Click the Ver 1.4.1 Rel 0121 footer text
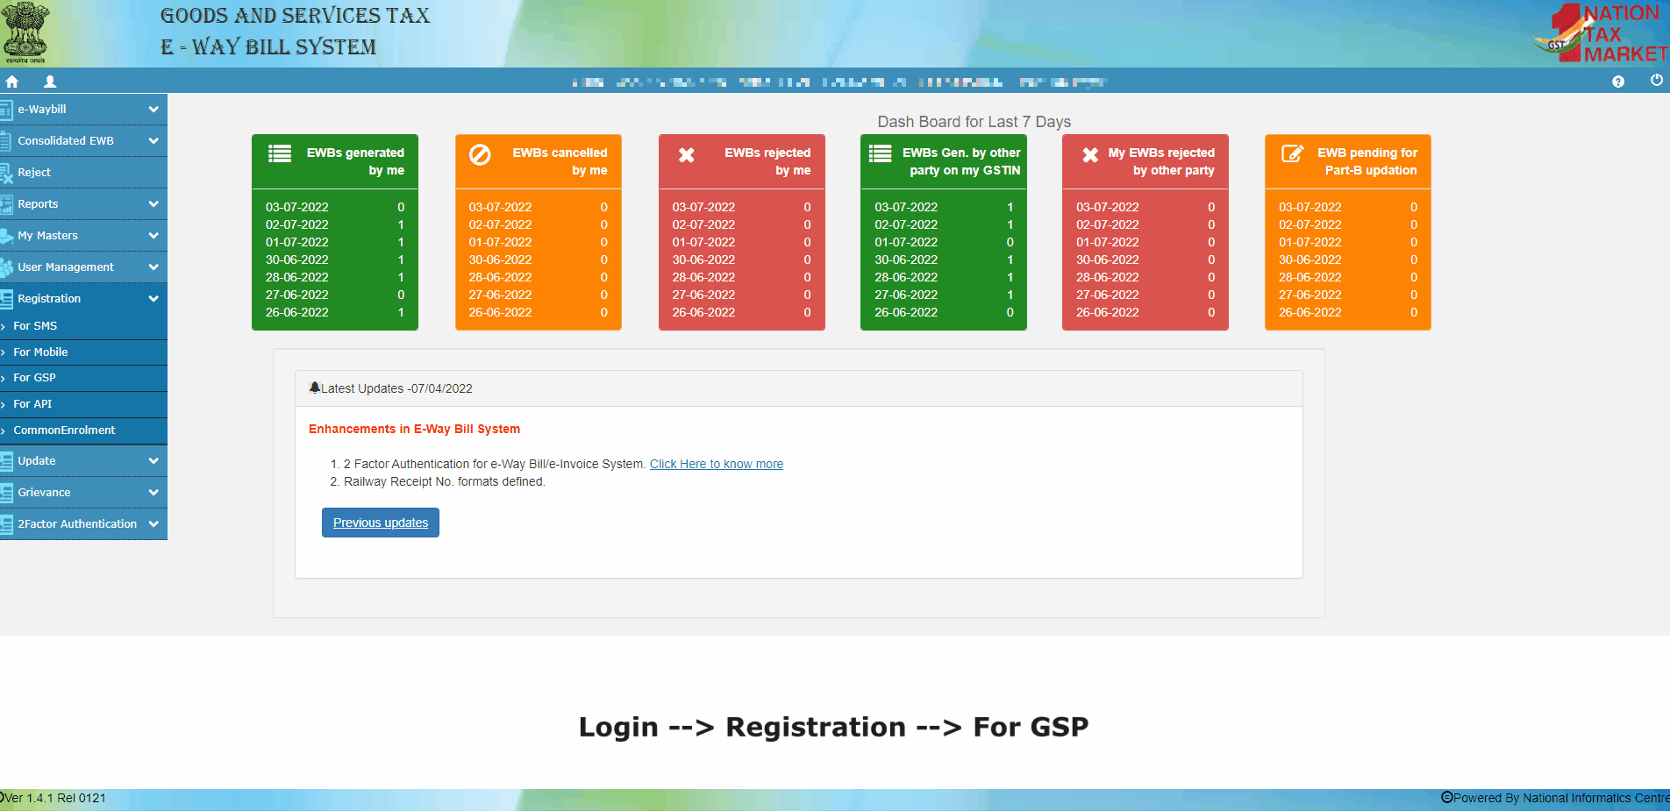This screenshot has width=1670, height=811. pyautogui.click(x=54, y=798)
